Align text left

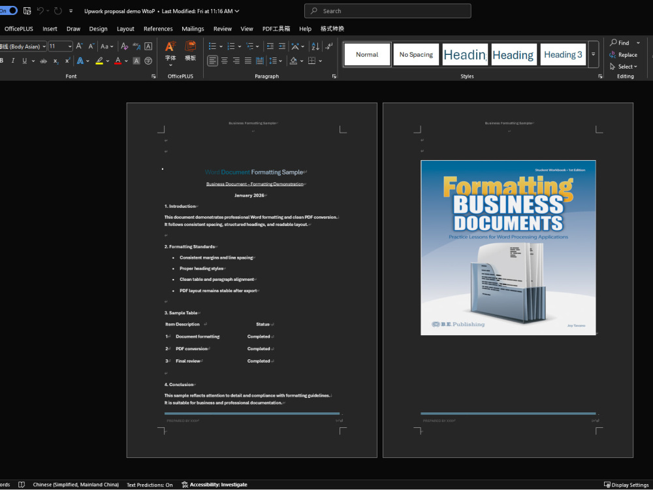(212, 61)
